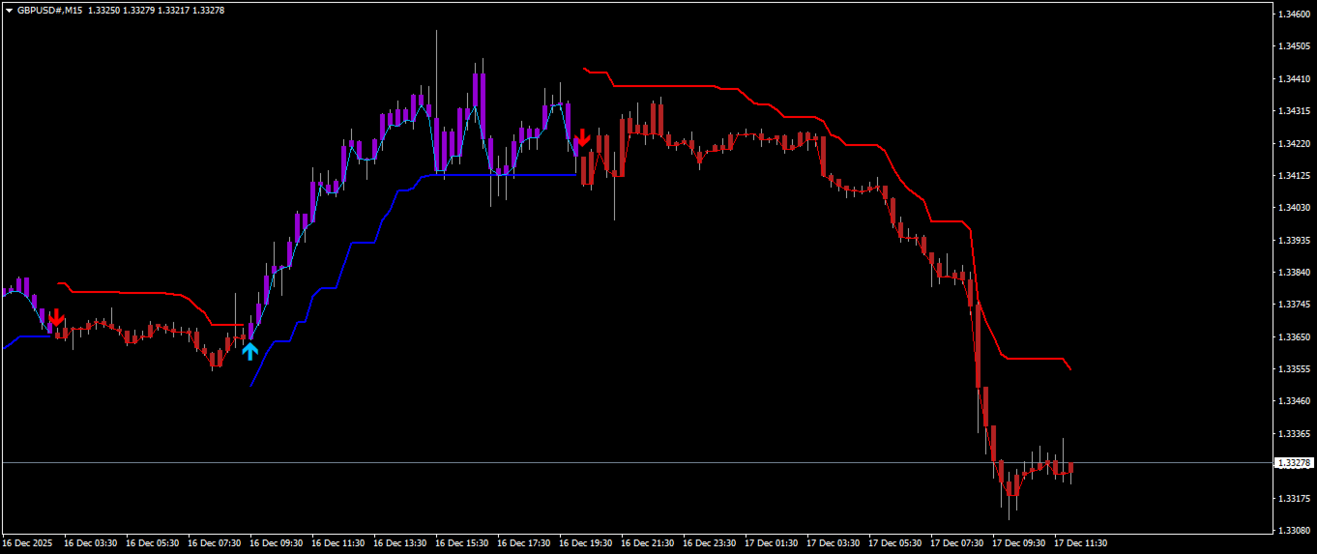Viewport: 1317px width, 554px height.
Task: Click the 16 Dec 23:30 time label
Action: point(710,543)
